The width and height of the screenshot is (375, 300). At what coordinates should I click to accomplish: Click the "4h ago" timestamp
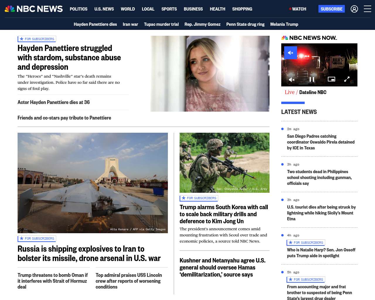coord(293,235)
